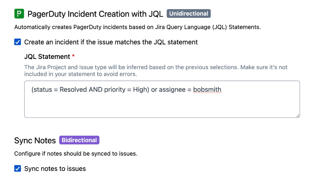Click the red required asterisk
The image size is (316, 180).
(73, 56)
